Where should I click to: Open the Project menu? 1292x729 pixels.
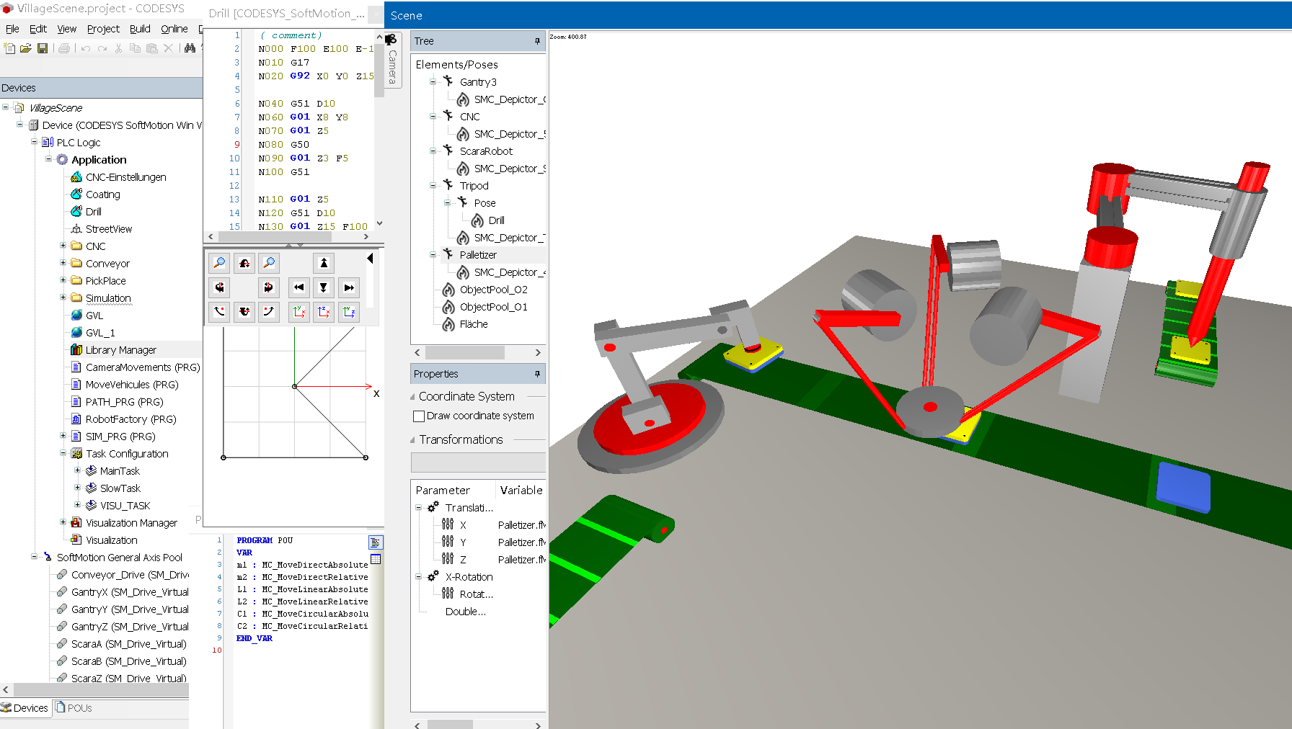tap(103, 29)
